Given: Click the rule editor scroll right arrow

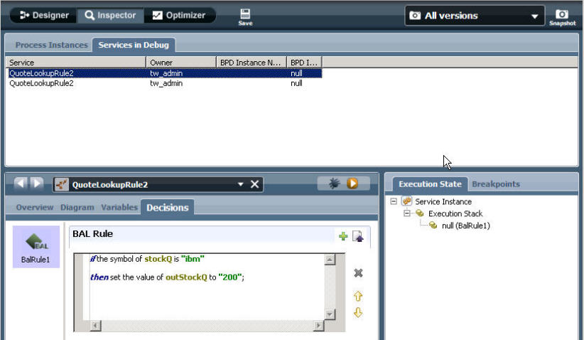Looking at the screenshot, I should pyautogui.click(x=318, y=326).
